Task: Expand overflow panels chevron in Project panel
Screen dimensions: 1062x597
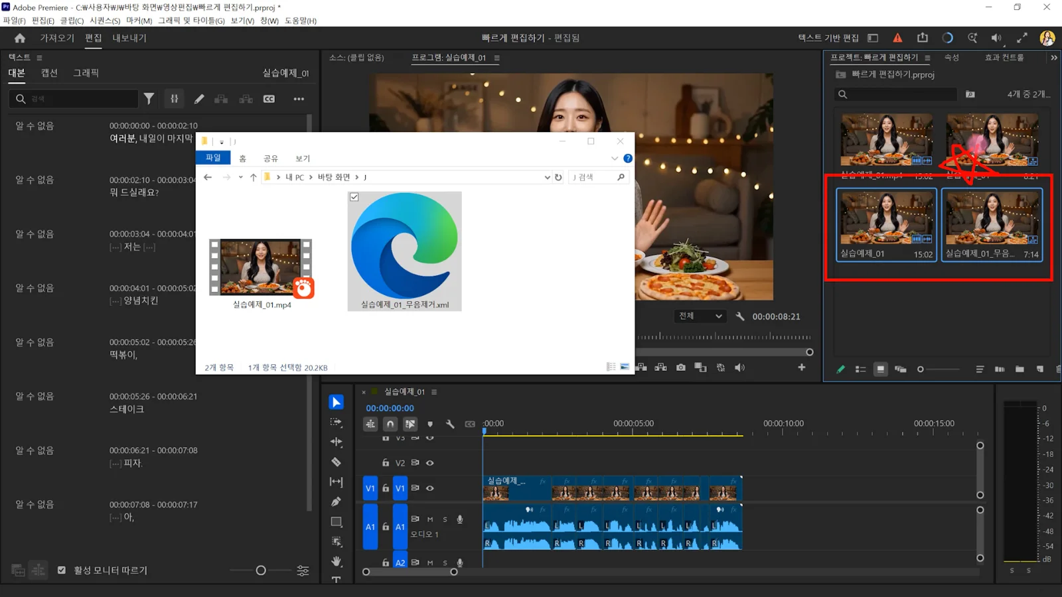Action: point(1053,58)
